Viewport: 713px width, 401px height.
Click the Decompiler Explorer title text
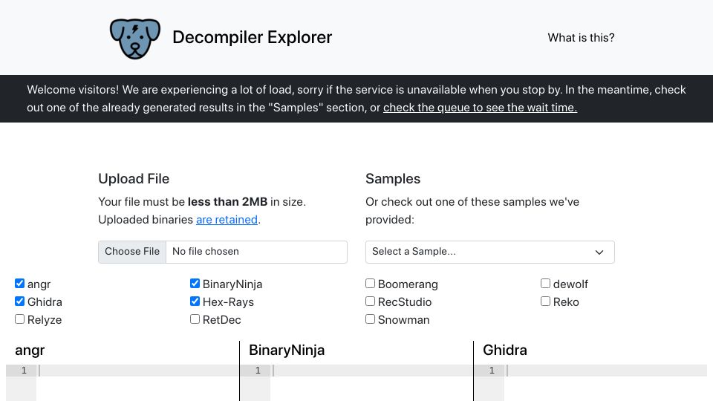[x=253, y=37]
